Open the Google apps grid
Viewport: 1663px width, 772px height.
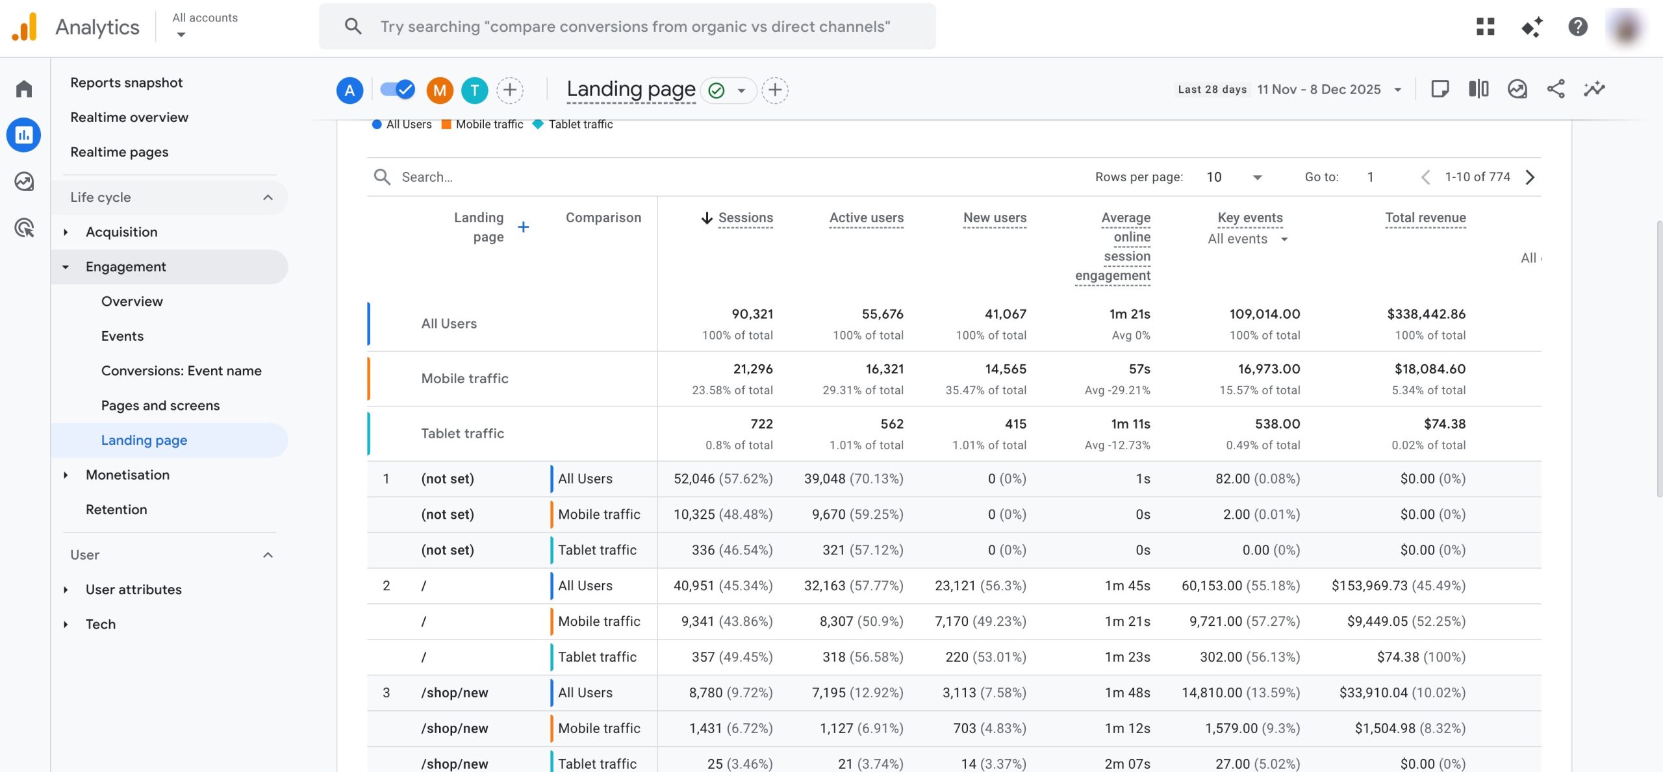click(1486, 27)
